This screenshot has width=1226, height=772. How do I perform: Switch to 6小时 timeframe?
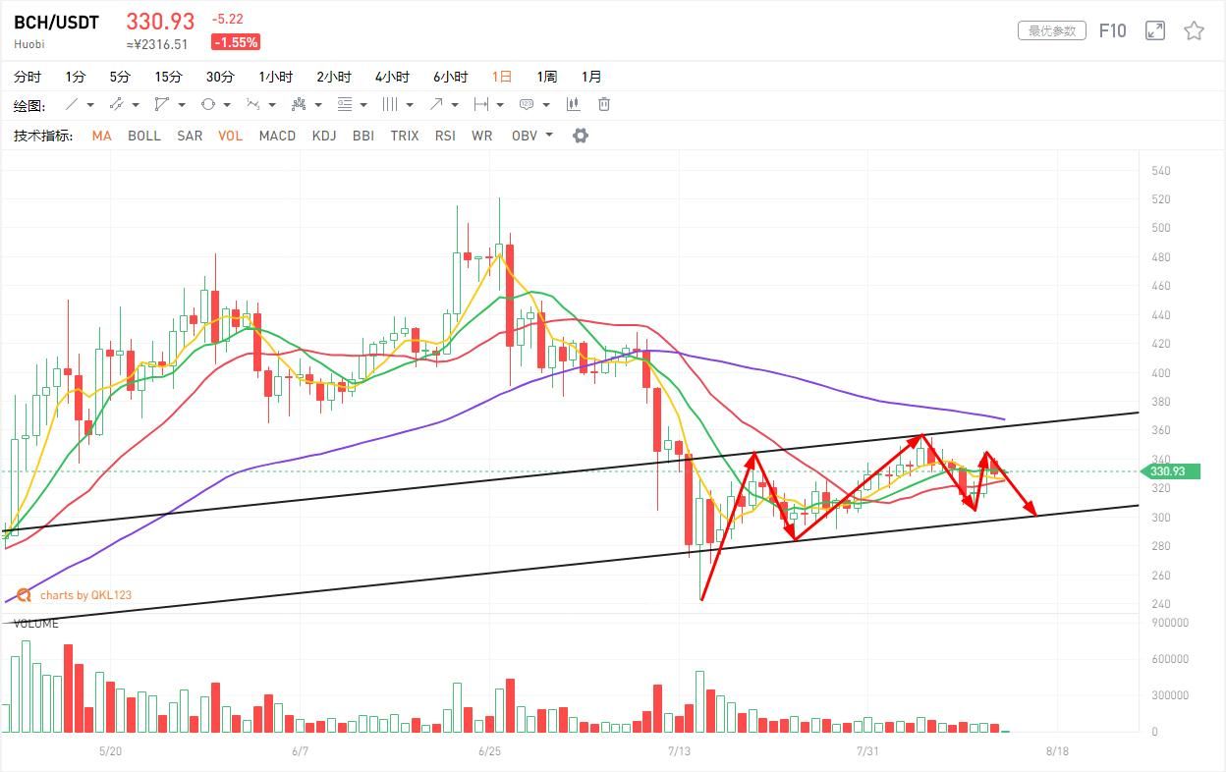(x=450, y=77)
